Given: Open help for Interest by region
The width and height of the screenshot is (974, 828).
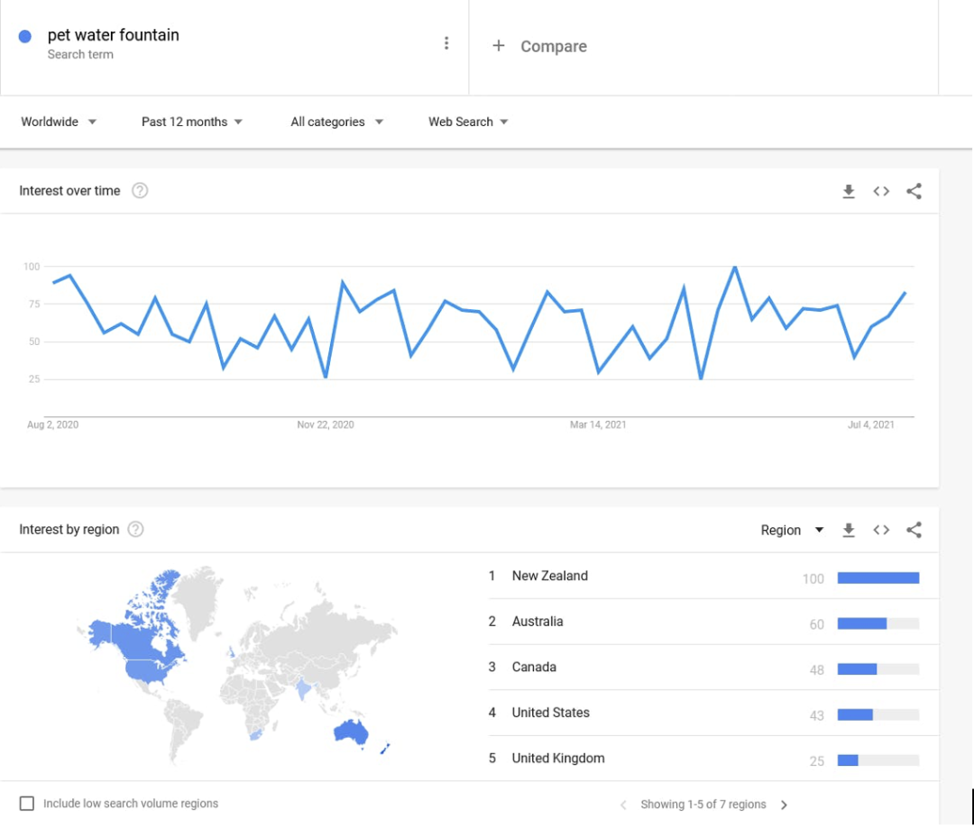Looking at the screenshot, I should (135, 530).
